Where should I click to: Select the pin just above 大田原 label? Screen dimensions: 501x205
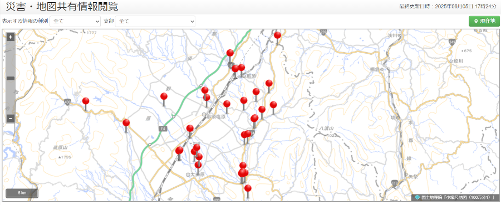pos(198,165)
